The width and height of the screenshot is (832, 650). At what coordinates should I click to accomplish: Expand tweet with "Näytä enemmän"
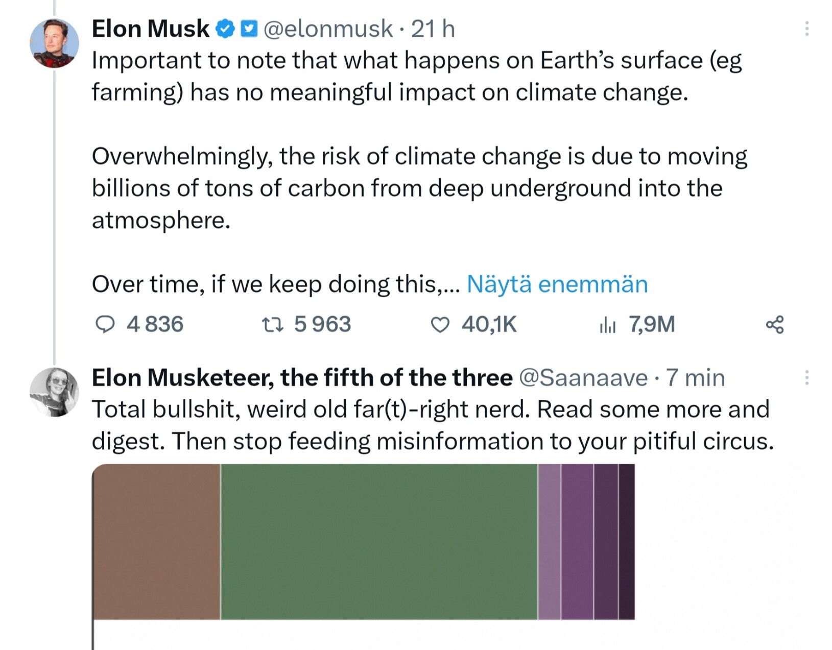557,284
